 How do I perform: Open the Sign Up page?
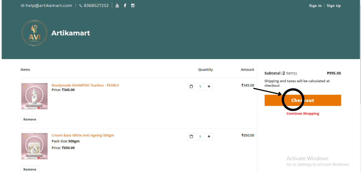click(334, 6)
